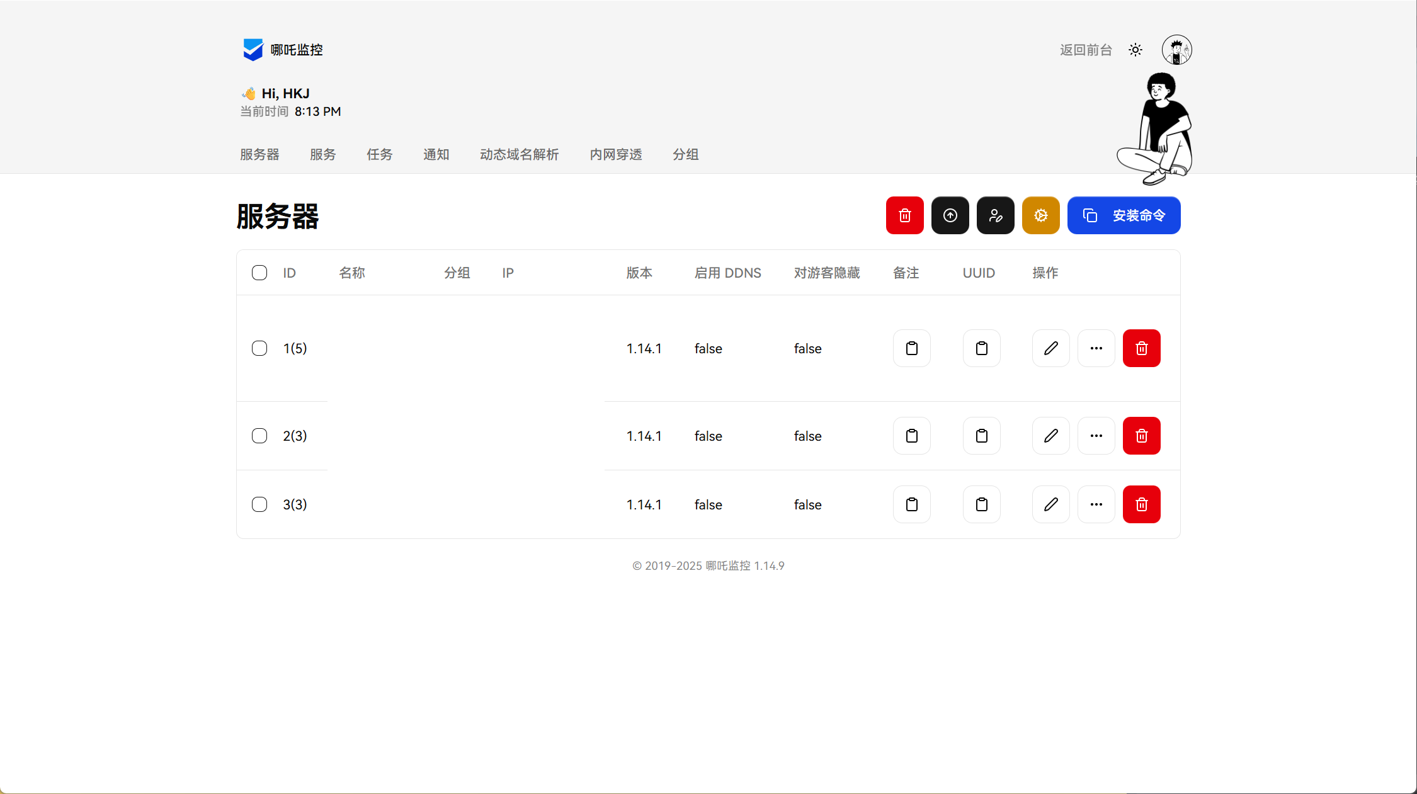
Task: Open the 通知 tab
Action: [436, 154]
